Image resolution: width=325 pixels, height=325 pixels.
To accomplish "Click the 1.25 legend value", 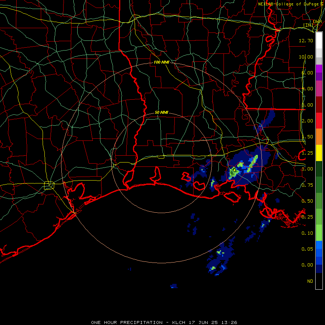I will 307,153.
